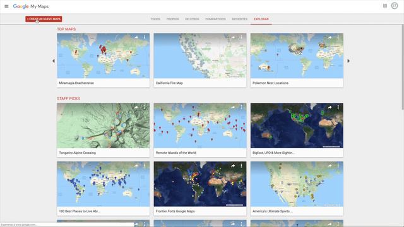Open more options for 100 Best Places
Screen dimensions: 404x227
145,166
